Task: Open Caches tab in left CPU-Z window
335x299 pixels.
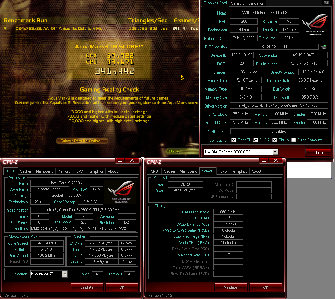Action: click(26, 171)
